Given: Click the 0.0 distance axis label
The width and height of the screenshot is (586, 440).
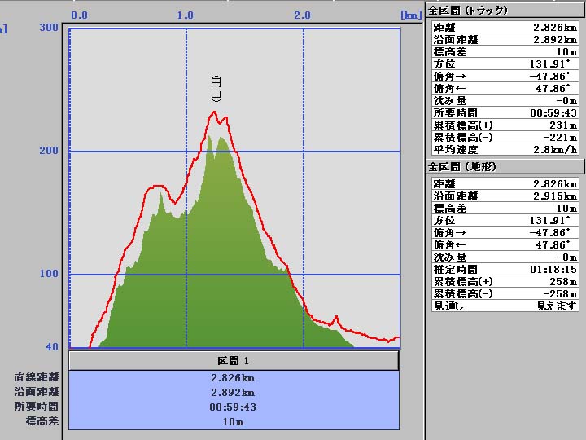Looking at the screenshot, I should pyautogui.click(x=80, y=15).
